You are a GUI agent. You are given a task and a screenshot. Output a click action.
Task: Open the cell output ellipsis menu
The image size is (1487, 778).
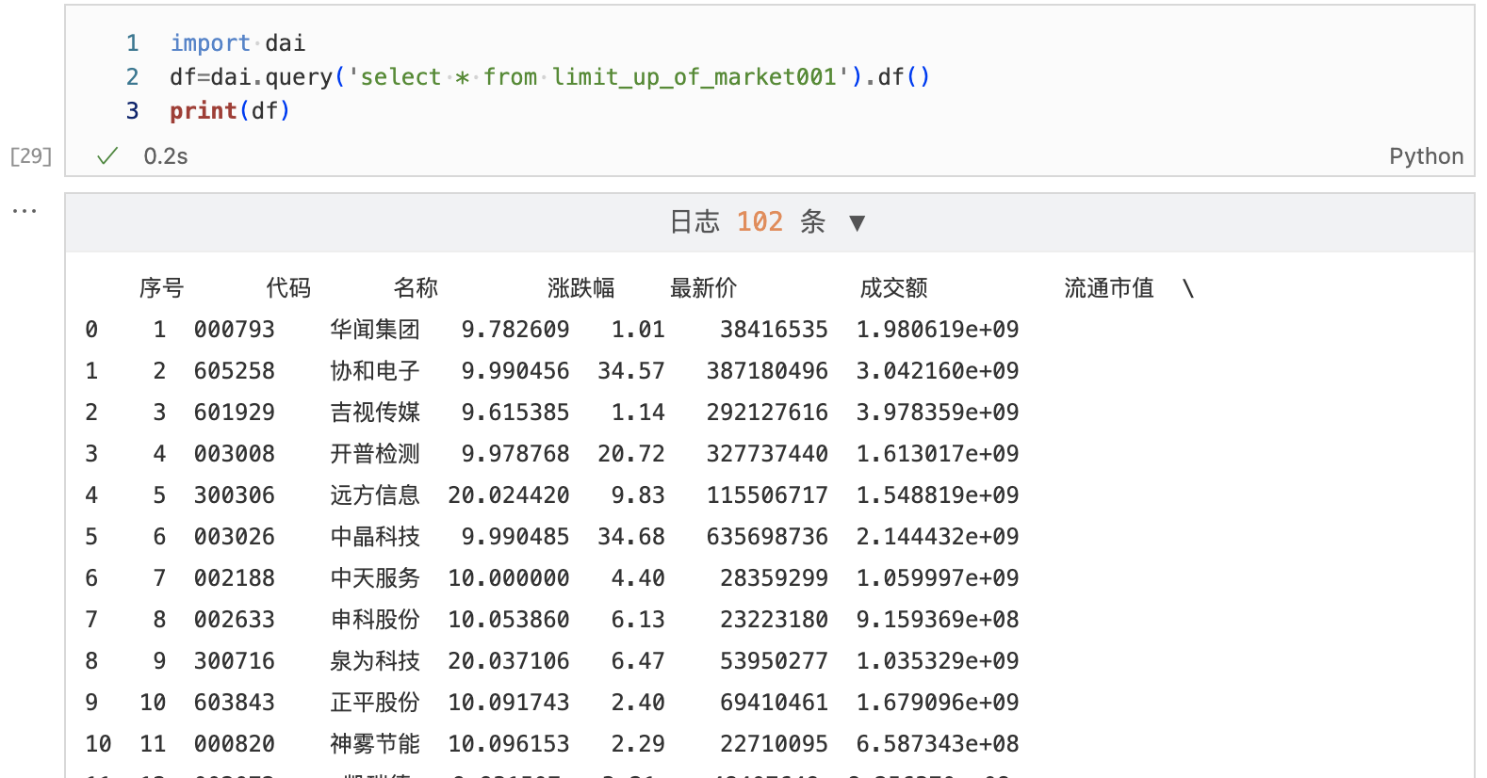25,211
